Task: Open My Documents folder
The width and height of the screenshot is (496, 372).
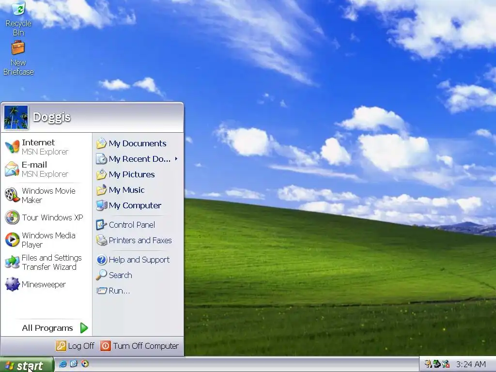Action: pyautogui.click(x=138, y=143)
